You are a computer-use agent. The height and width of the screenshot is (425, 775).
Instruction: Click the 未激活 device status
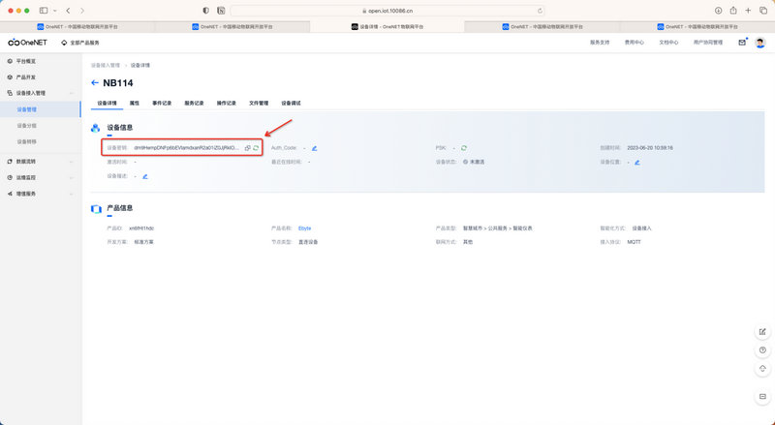click(474, 162)
